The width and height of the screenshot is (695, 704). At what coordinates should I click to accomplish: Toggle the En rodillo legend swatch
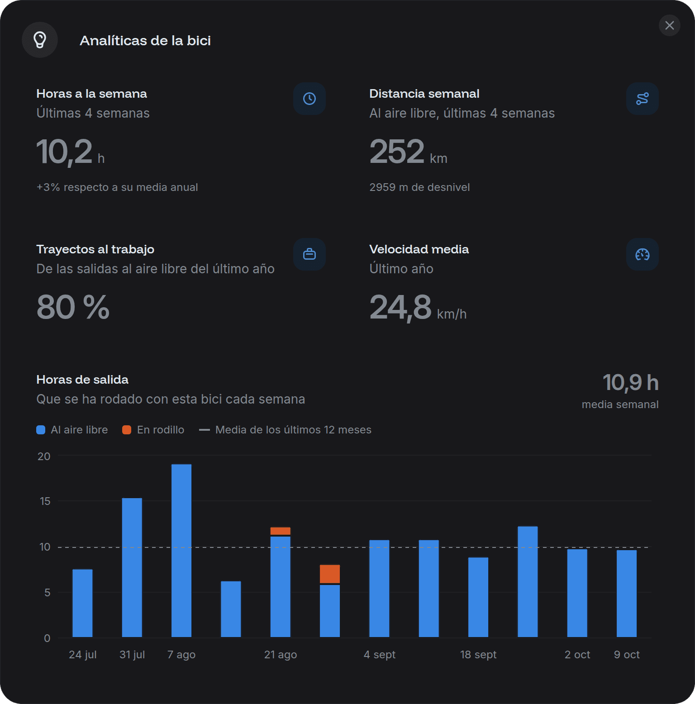pos(127,430)
